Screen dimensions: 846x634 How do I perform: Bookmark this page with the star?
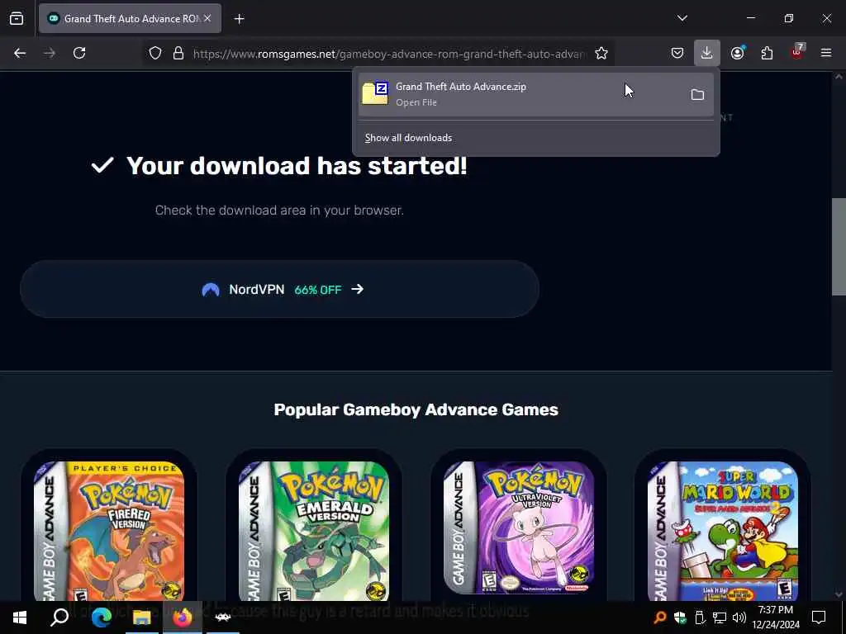601,54
